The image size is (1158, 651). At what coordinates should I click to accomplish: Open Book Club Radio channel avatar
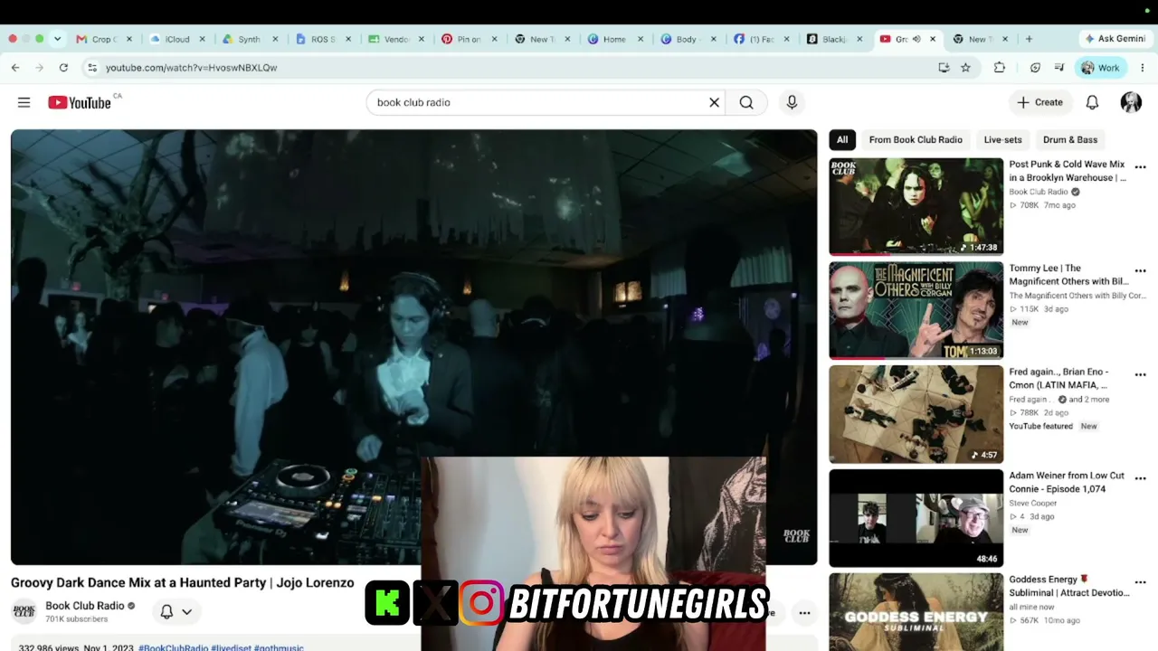[24, 611]
